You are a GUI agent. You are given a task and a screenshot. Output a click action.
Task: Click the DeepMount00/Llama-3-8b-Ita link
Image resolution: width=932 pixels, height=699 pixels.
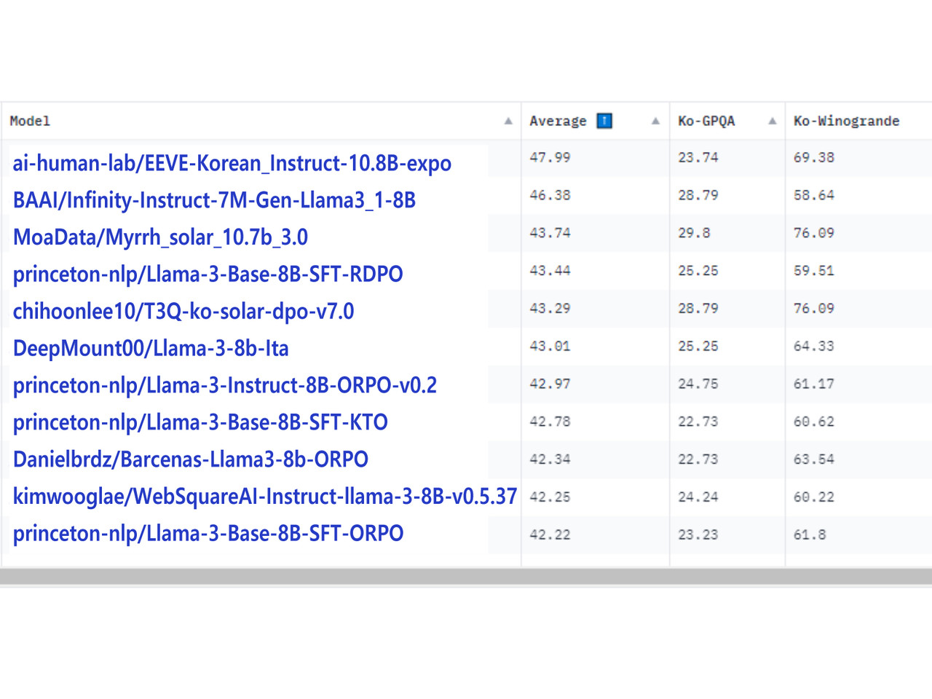151,349
